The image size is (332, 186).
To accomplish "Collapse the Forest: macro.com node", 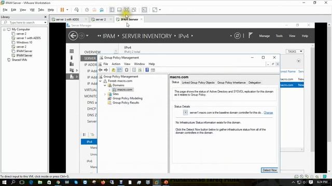I will [x=100, y=81].
